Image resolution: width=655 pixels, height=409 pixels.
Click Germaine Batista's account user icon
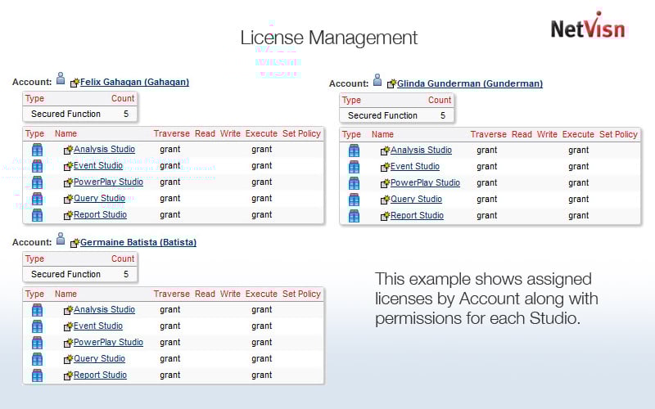coord(61,240)
